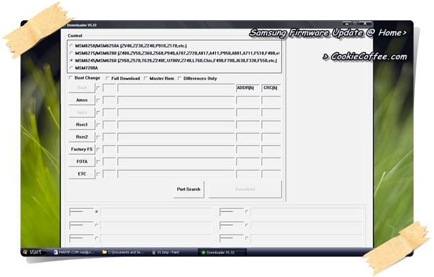
Task: Tick the checkbox beside Amss
Action: [98, 100]
